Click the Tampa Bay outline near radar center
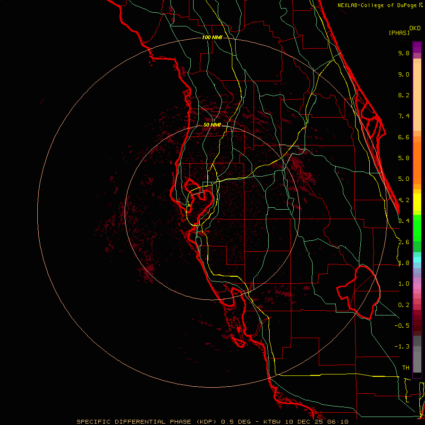 (200, 202)
